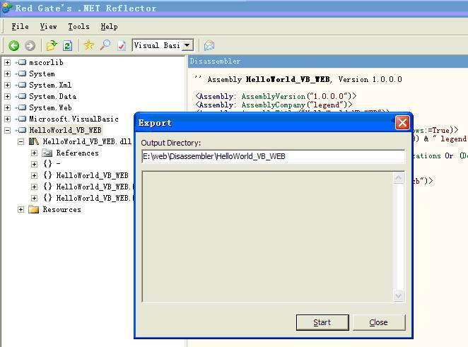Select the System.Data tree item
Image resolution: width=468 pixels, height=347 pixels.
(x=52, y=96)
